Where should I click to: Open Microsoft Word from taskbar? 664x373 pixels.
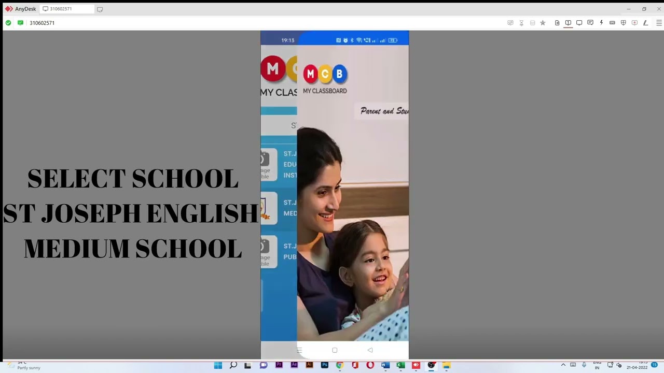tap(385, 365)
